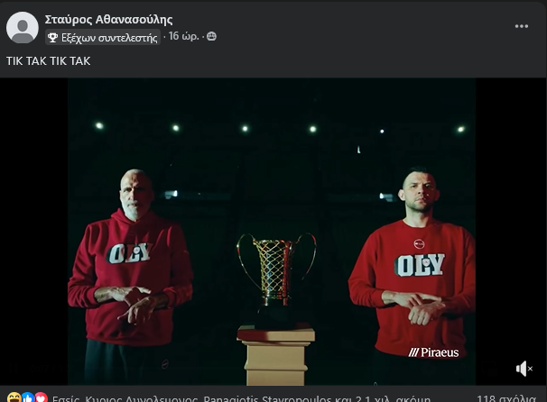Image resolution: width=547 pixels, height=402 pixels.
Task: Click the man in red sweatshirt on right
Action: (413, 275)
